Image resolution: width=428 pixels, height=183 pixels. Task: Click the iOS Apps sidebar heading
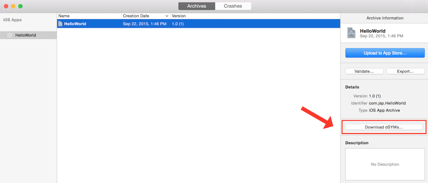[x=12, y=20]
